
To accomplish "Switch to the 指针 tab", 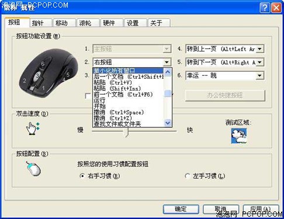I will click(x=41, y=23).
